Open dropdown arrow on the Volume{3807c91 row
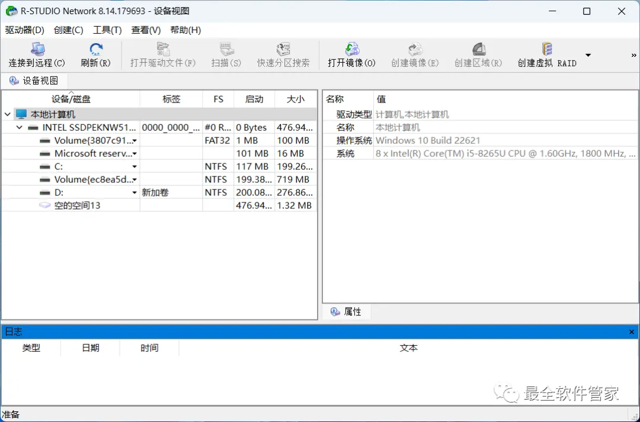 click(135, 141)
